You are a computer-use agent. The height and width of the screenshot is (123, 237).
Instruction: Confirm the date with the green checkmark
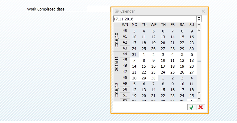pyautogui.click(x=192, y=107)
